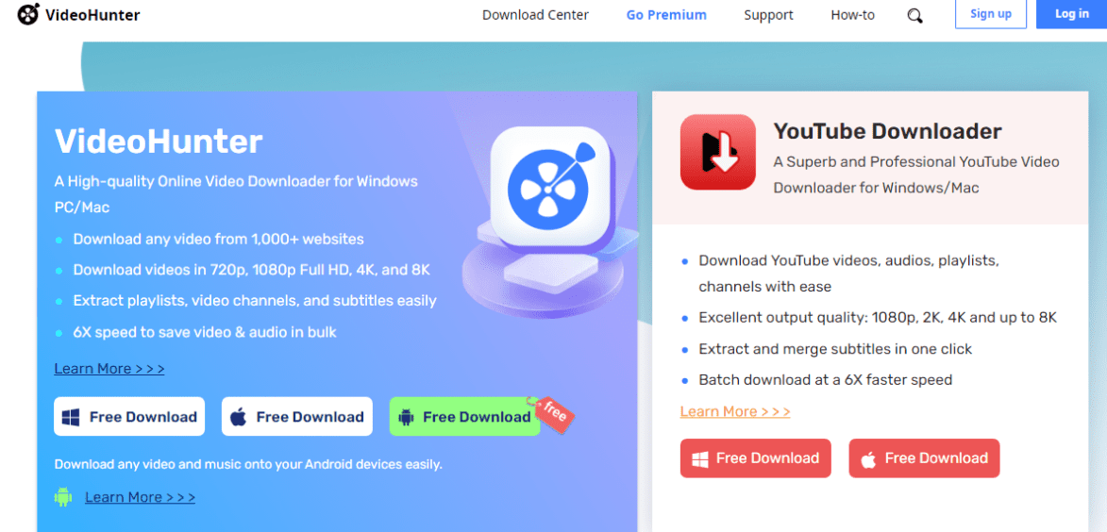The height and width of the screenshot is (532, 1107).
Task: Download VideoHunter for Windows
Action: pos(129,416)
